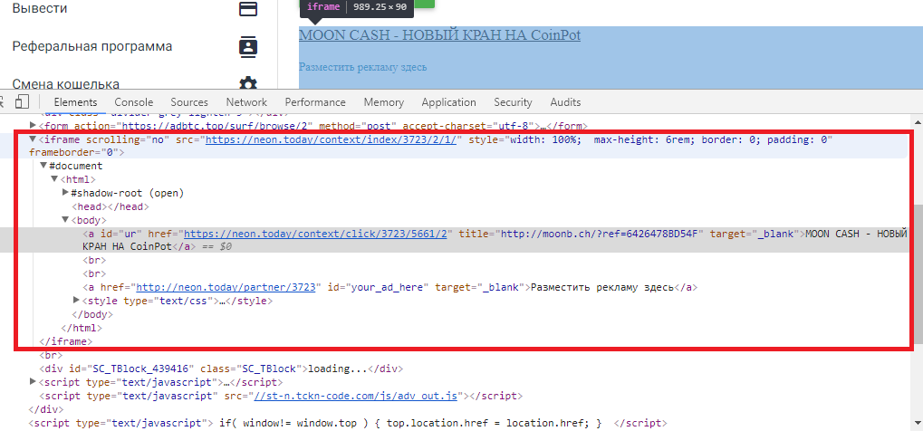Click the moonb.ch title attribute value
The width and height of the screenshot is (923, 431).
pos(599,234)
